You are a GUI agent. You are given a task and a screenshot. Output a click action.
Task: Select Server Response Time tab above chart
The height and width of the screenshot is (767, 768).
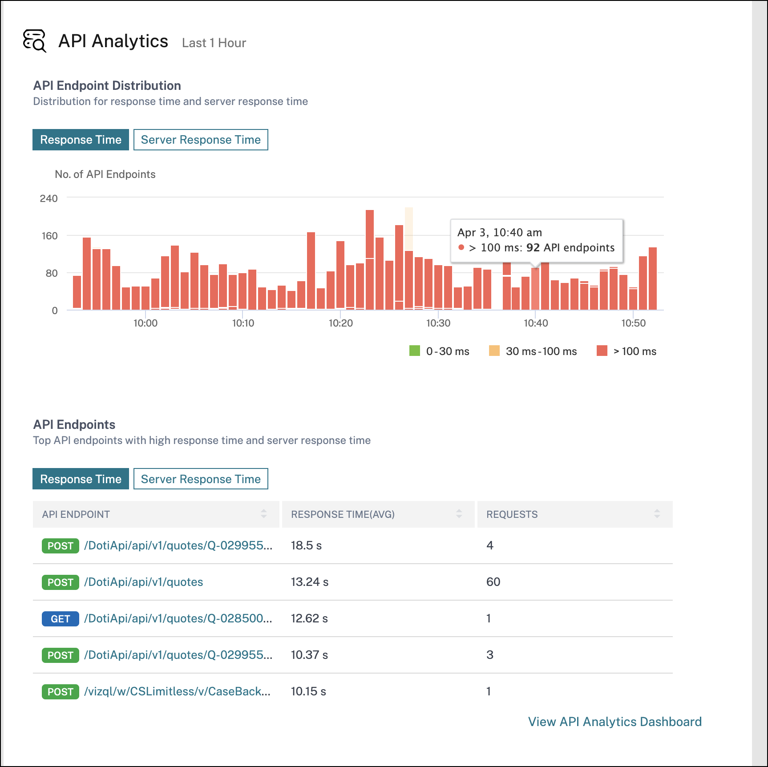(201, 140)
